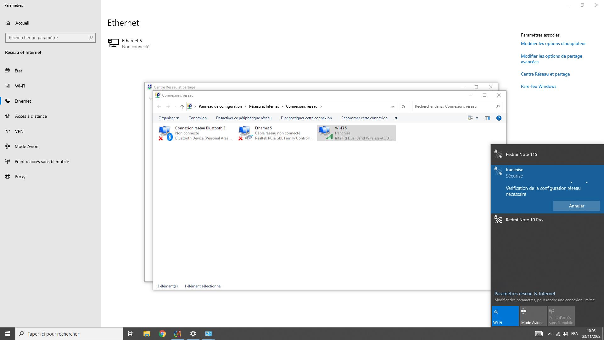The height and width of the screenshot is (340, 604).
Task: Open Pare-feu Windows link
Action: 538,86
